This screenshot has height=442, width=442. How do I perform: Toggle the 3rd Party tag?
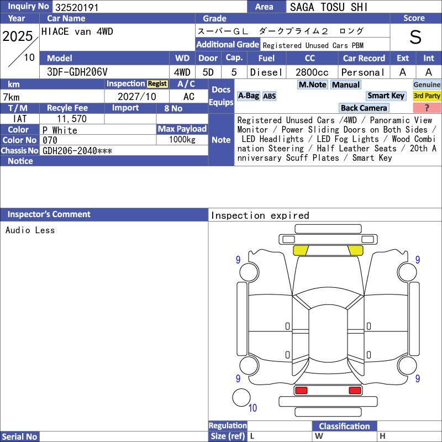[427, 96]
